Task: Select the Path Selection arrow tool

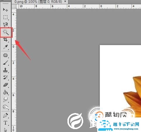Action: pyautogui.click(x=6, y=130)
